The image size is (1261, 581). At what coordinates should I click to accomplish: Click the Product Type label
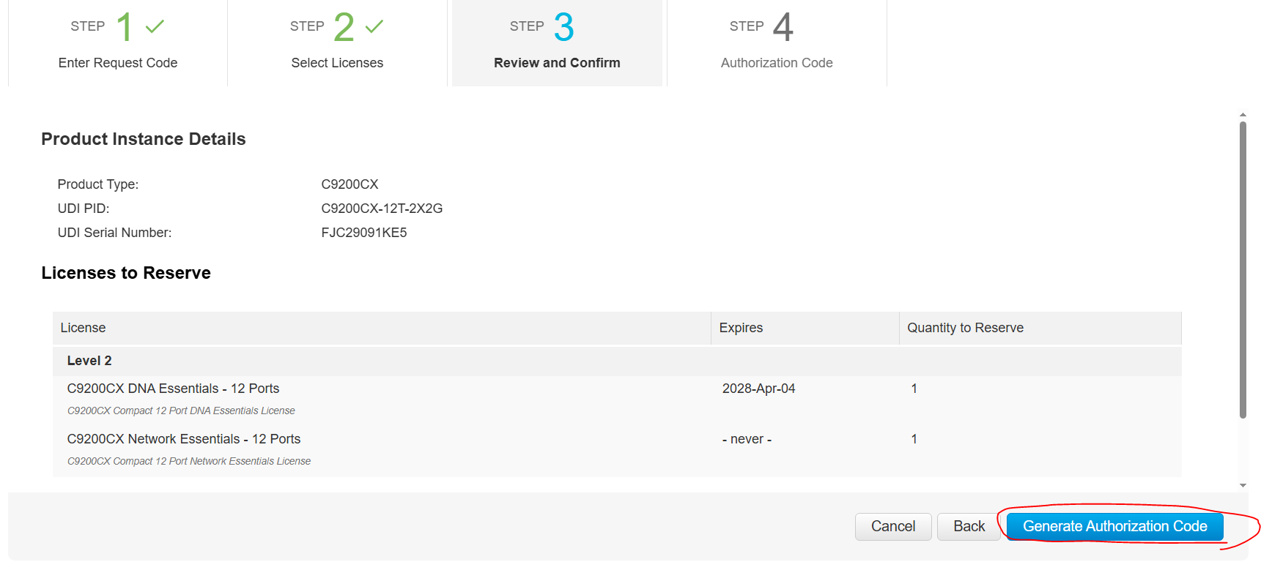pos(98,184)
